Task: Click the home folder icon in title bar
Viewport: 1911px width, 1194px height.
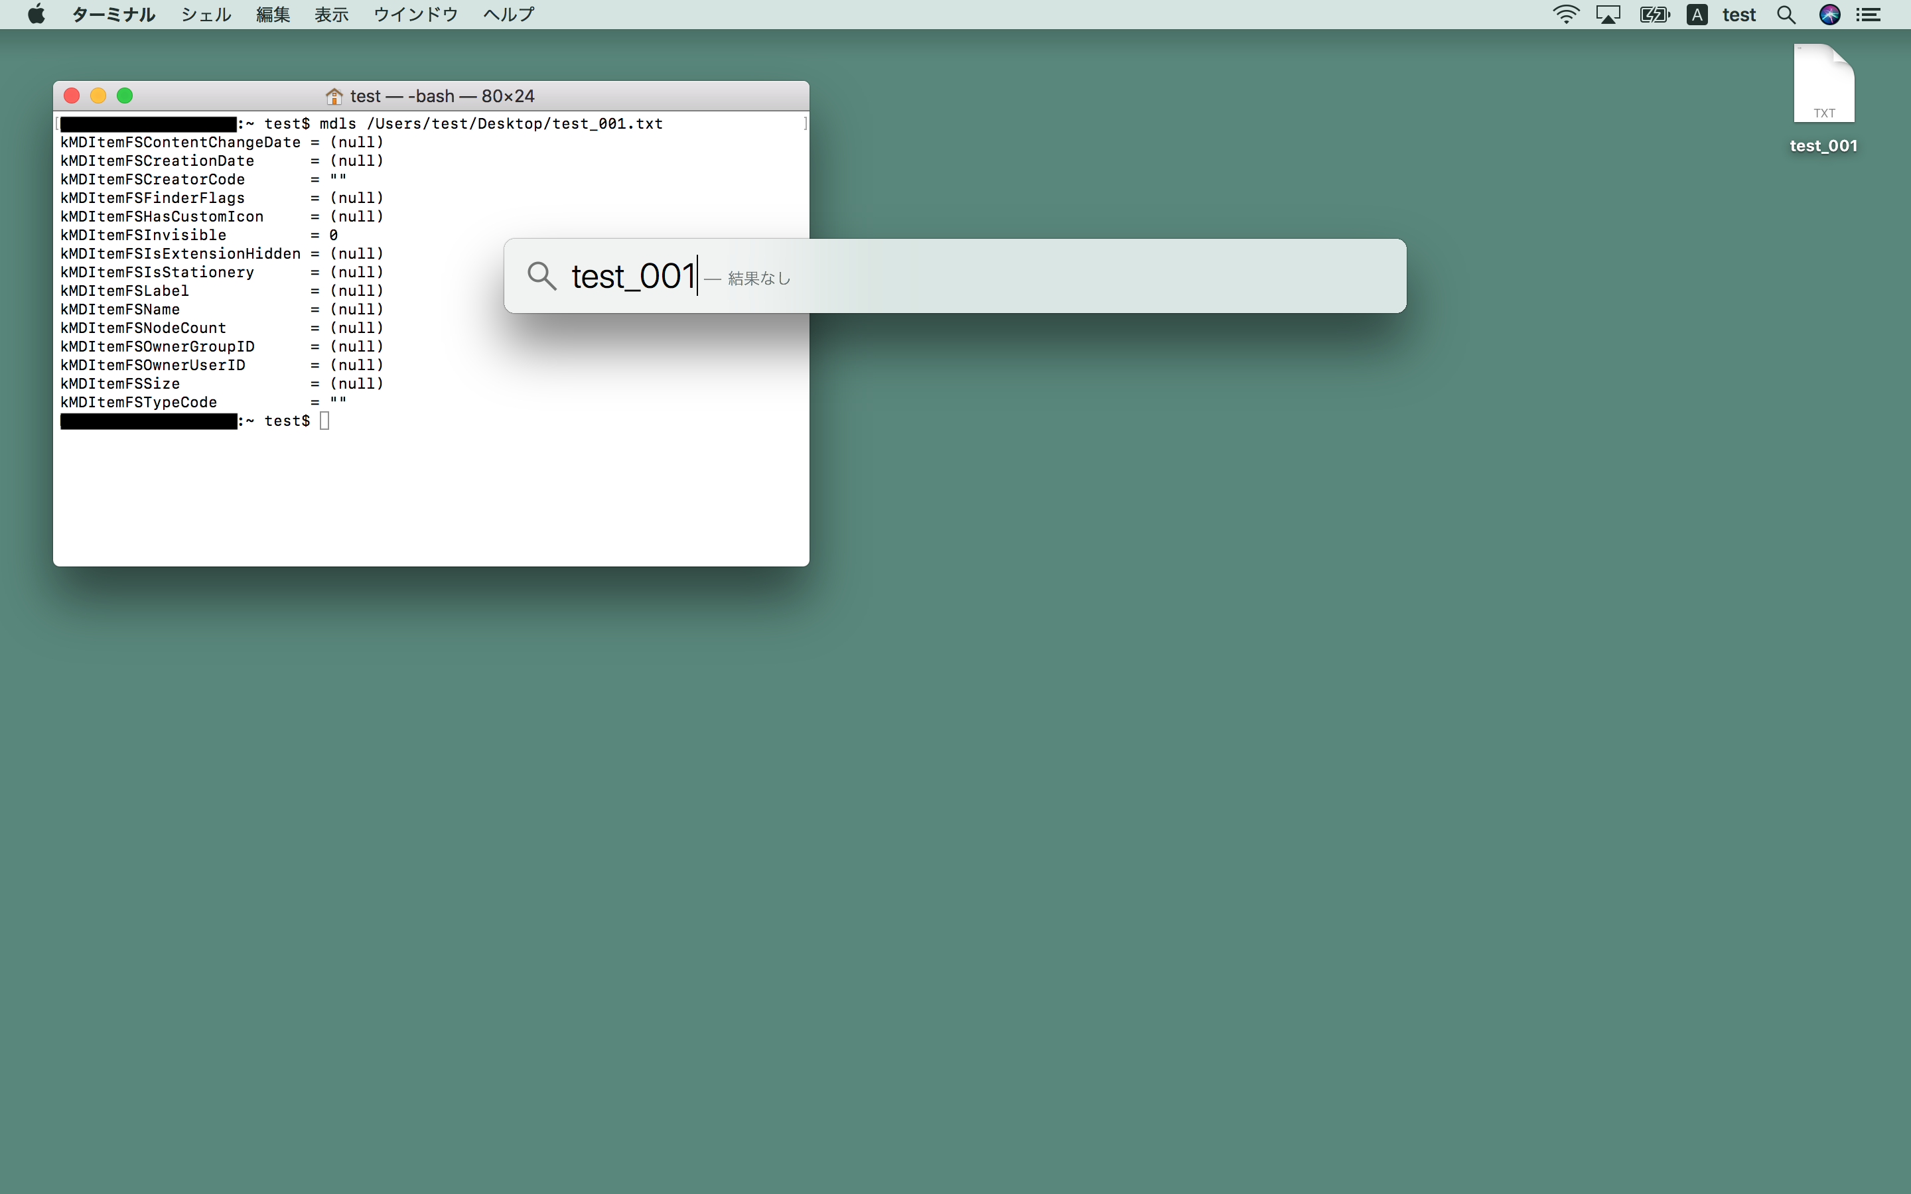Action: 334,96
